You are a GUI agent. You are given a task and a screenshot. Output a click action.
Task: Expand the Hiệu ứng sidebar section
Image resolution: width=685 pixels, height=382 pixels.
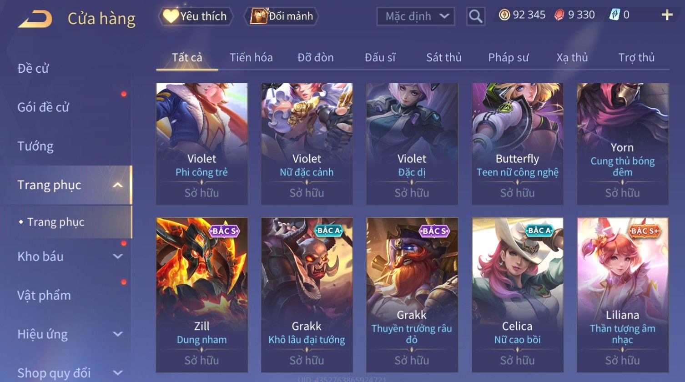pos(117,334)
